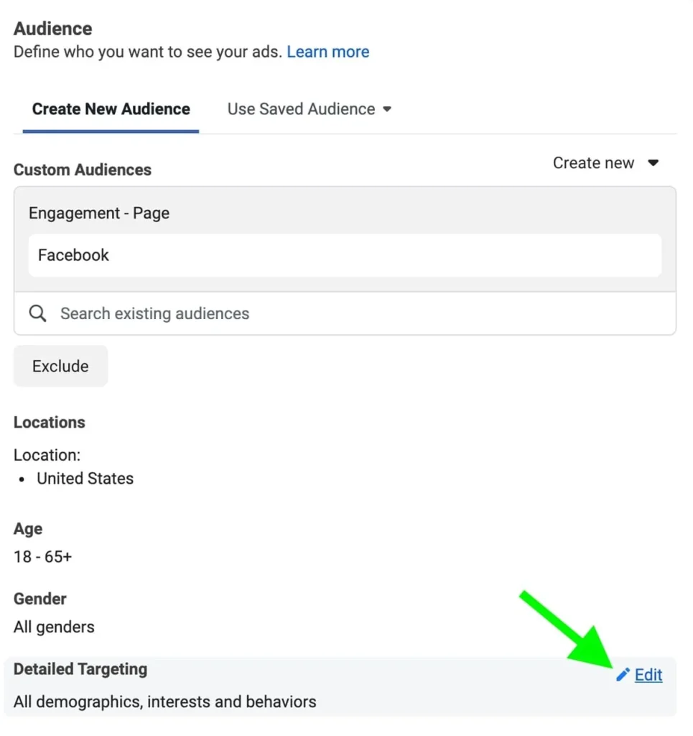Screen dimensions: 693x736
Task: Click the 18 - 65+ age value
Action: (43, 556)
